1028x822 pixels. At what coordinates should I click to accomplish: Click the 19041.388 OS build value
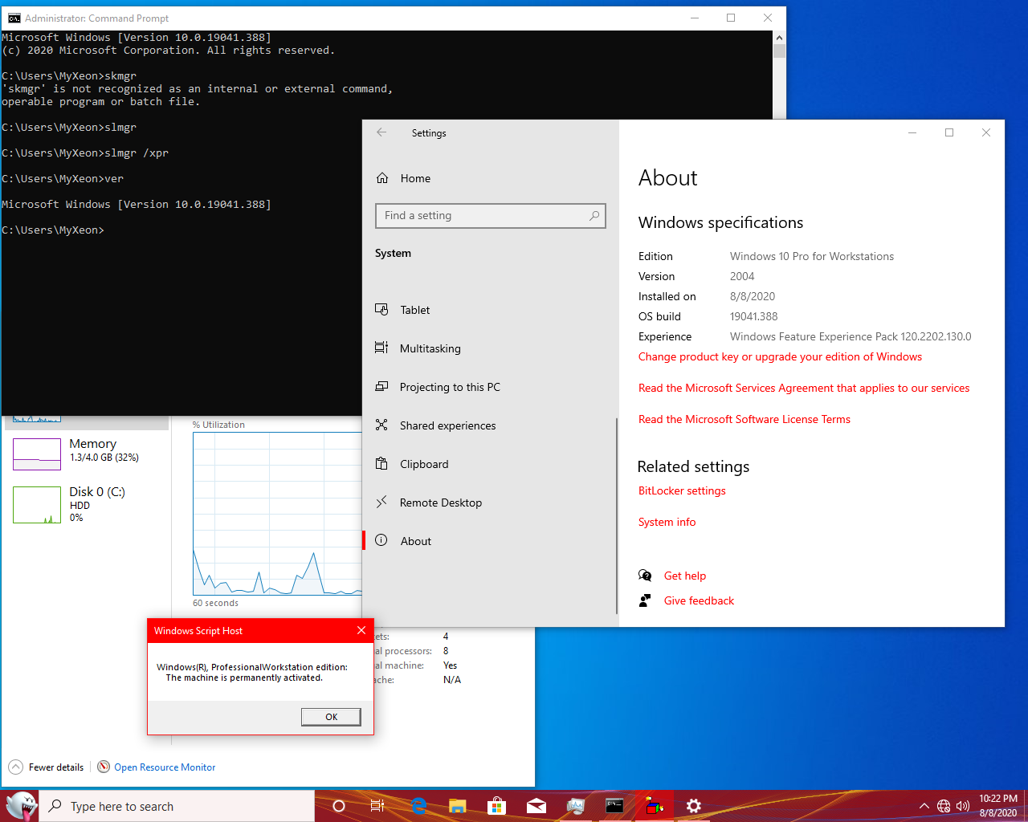click(x=753, y=316)
